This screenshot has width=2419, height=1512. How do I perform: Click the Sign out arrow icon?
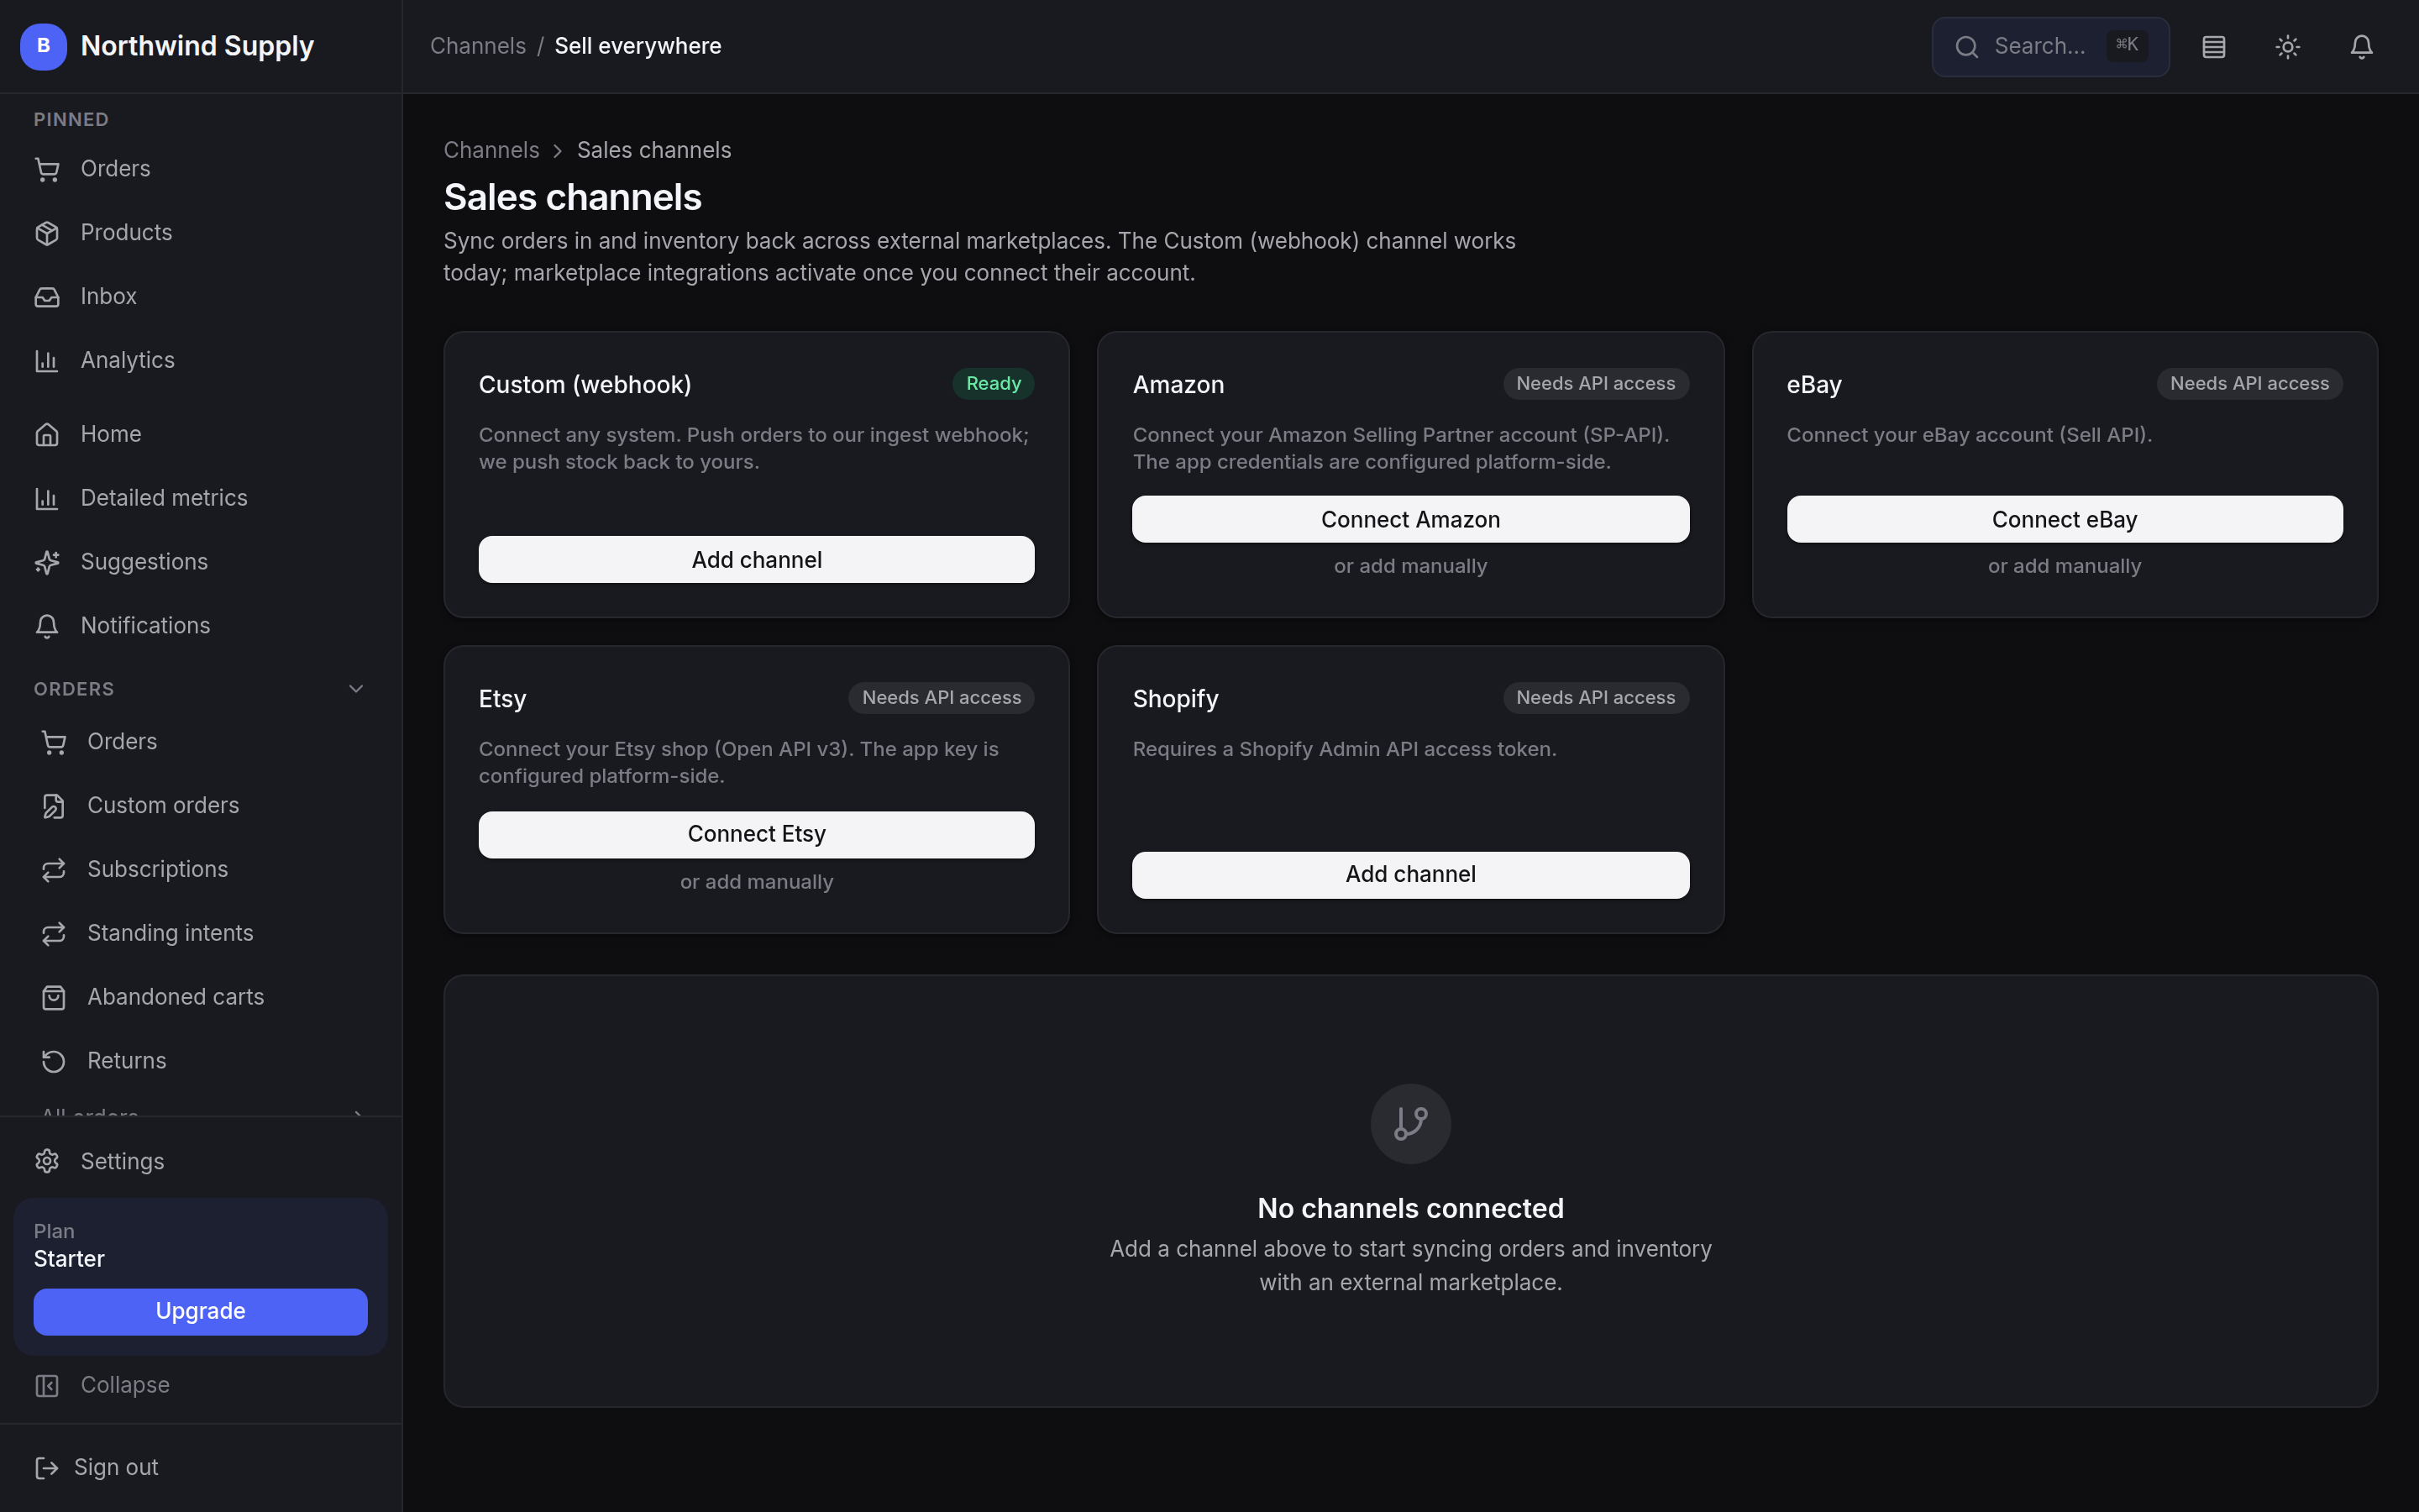47,1468
